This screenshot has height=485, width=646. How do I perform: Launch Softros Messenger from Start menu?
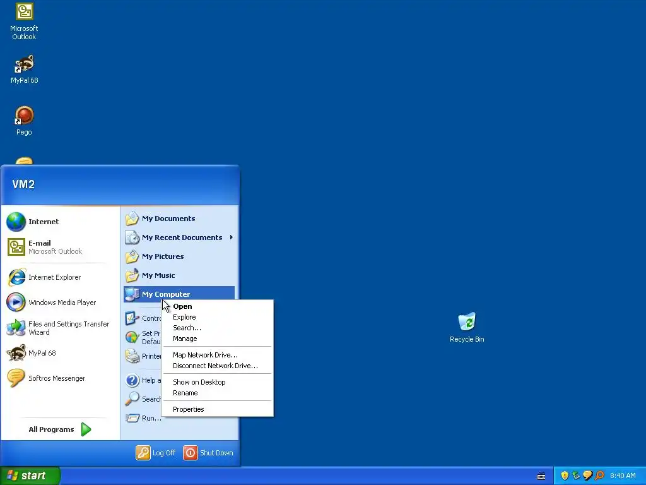click(46, 378)
